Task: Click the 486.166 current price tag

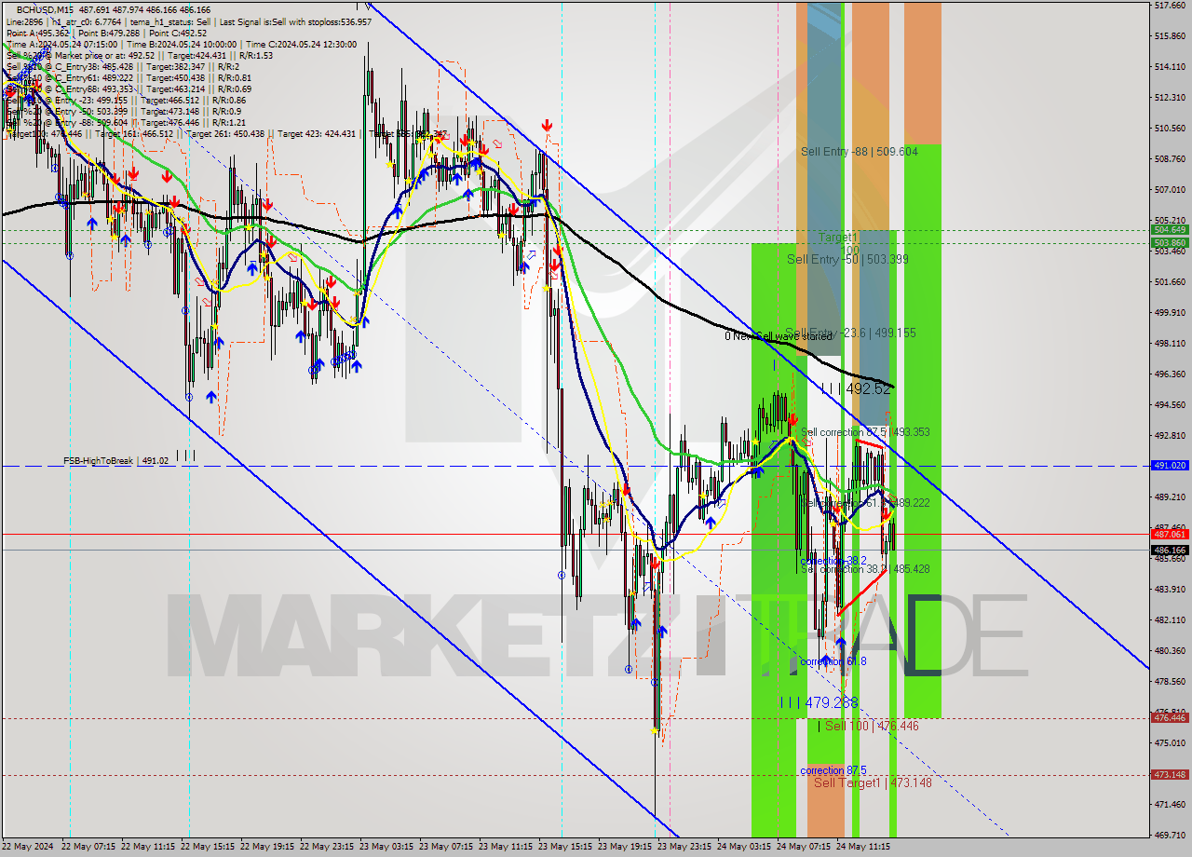Action: (1170, 550)
